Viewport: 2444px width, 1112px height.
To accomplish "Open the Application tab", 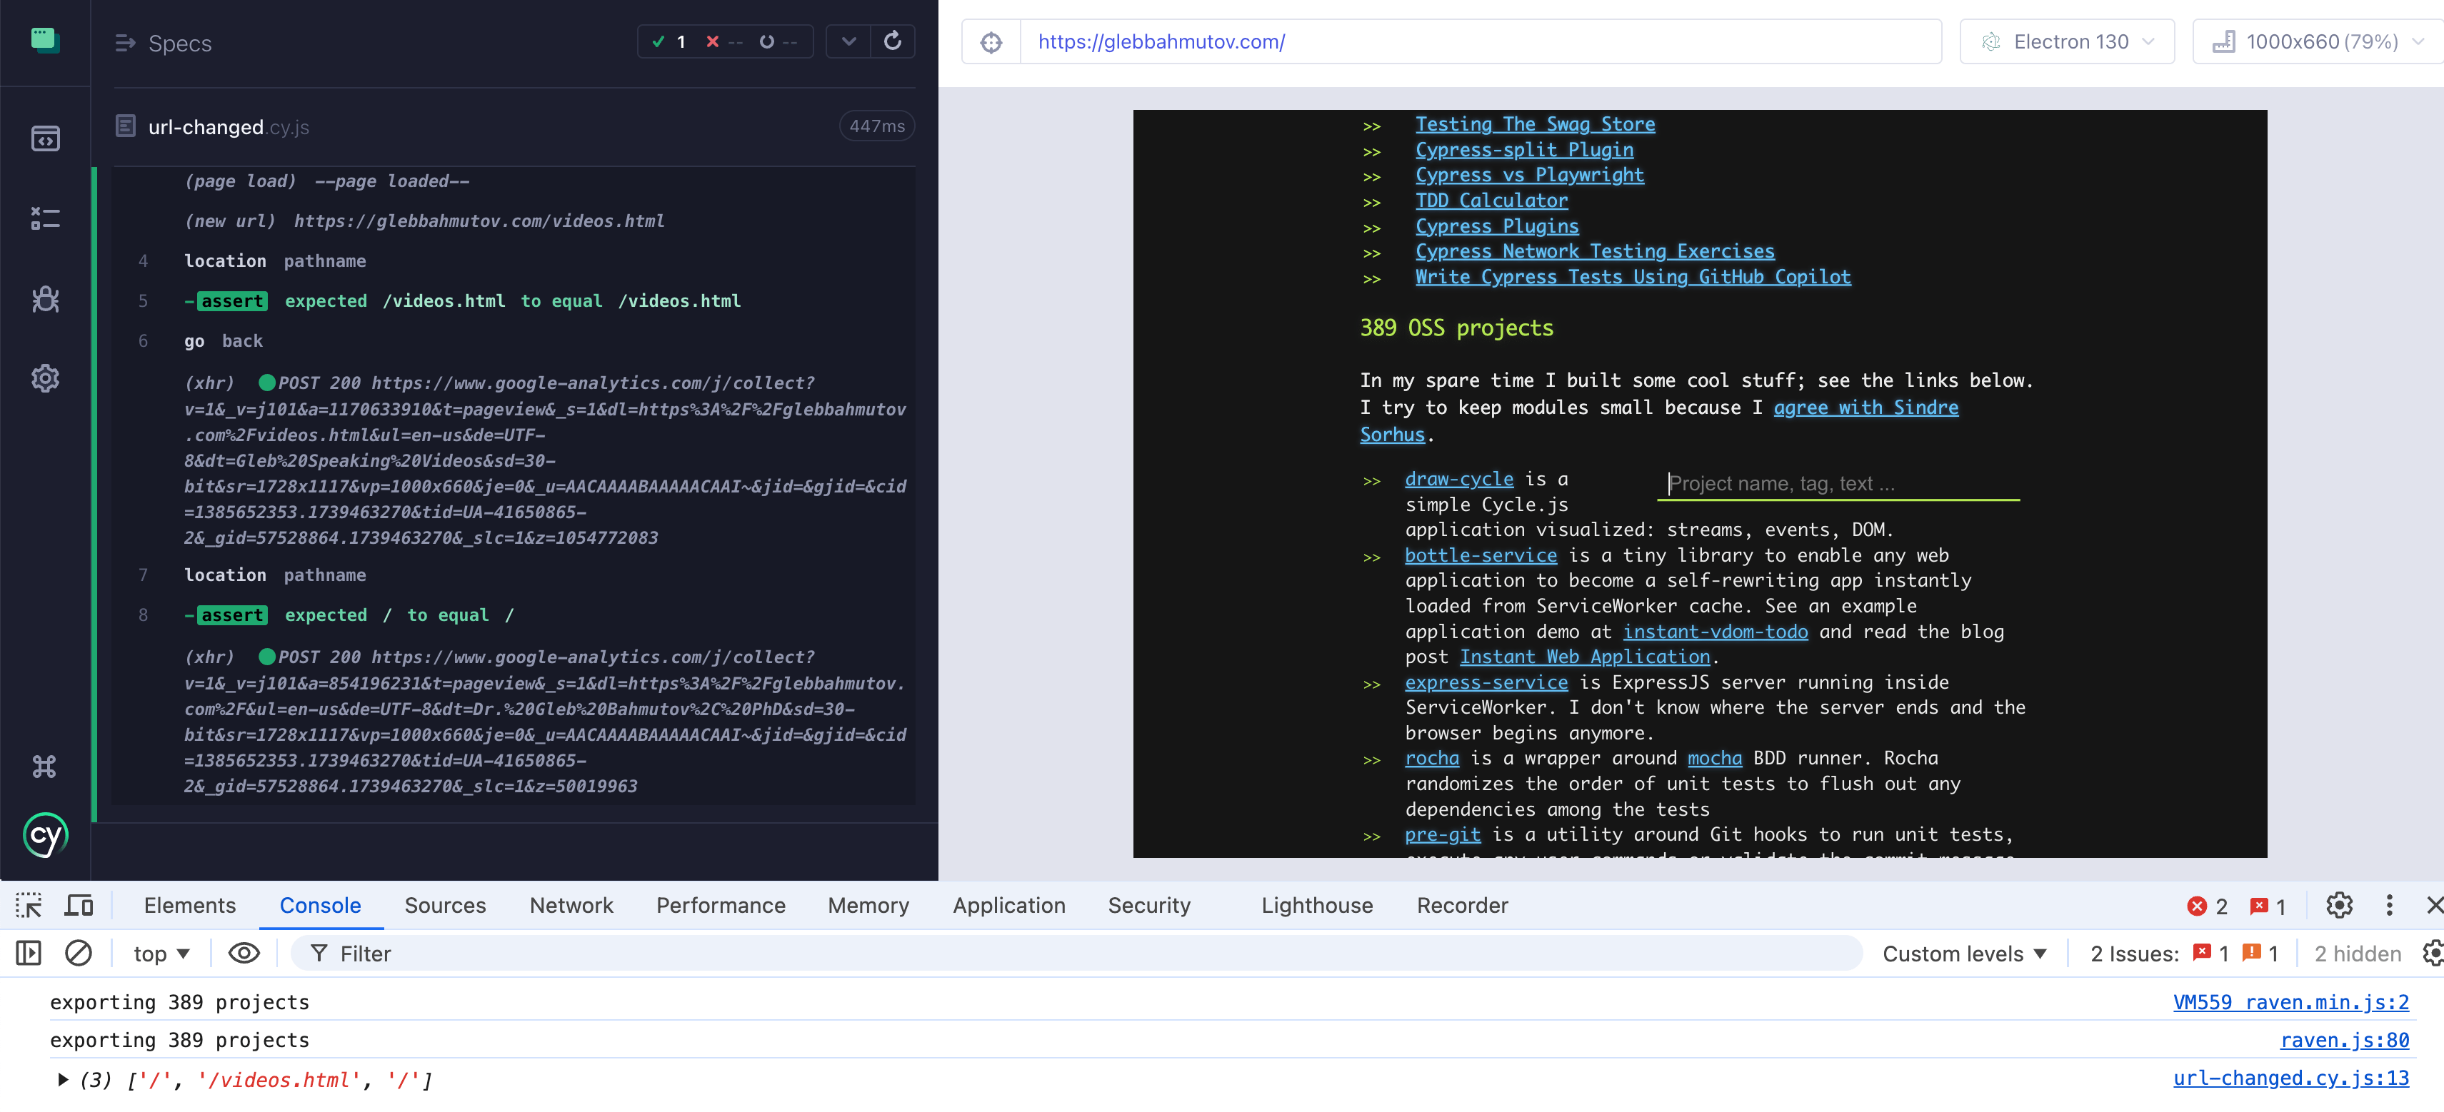I will tap(1008, 905).
